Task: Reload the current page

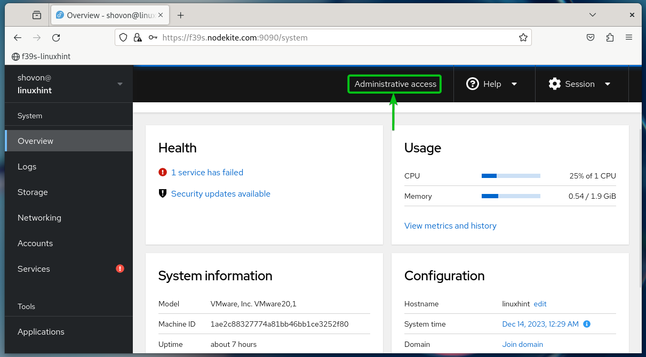Action: click(x=56, y=38)
